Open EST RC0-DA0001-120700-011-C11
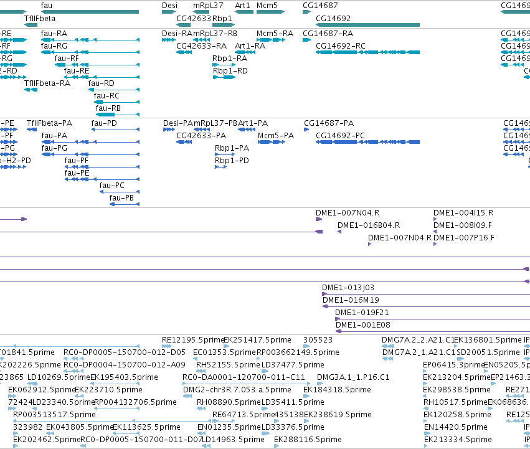Image resolution: width=530 pixels, height=449 pixels. pos(247,384)
